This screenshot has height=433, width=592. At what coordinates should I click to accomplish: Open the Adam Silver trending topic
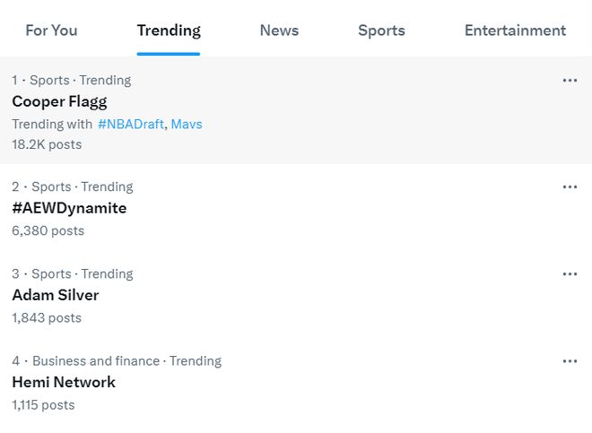tap(56, 295)
